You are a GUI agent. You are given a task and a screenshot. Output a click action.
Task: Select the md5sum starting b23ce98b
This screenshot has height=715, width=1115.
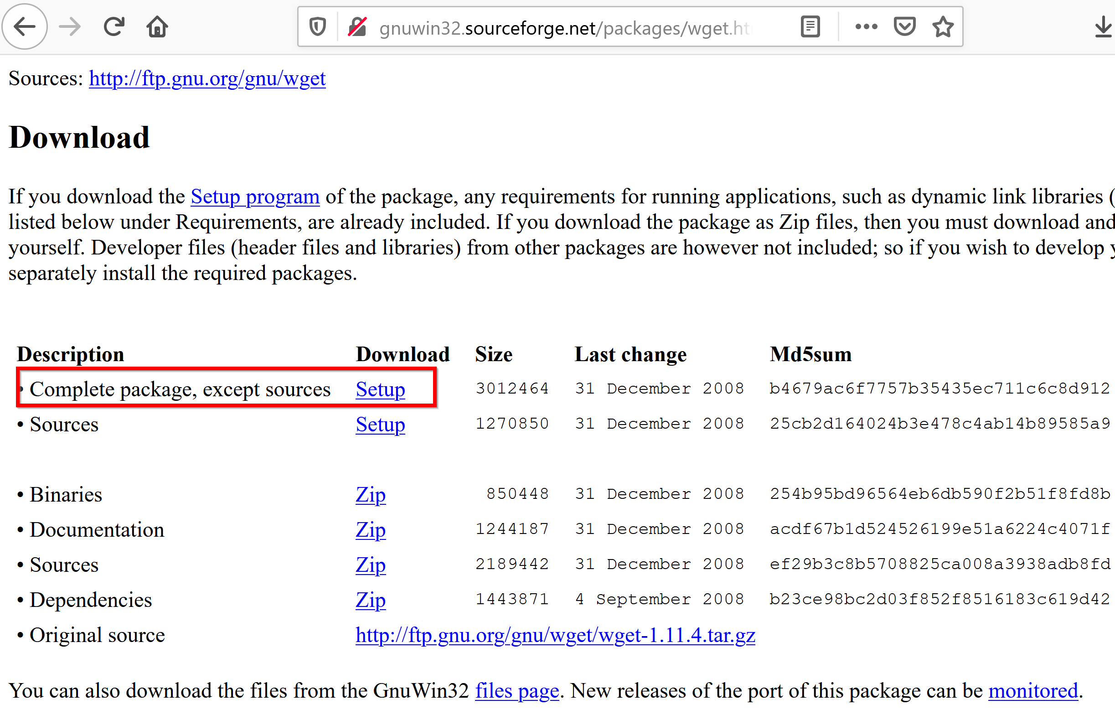(939, 599)
